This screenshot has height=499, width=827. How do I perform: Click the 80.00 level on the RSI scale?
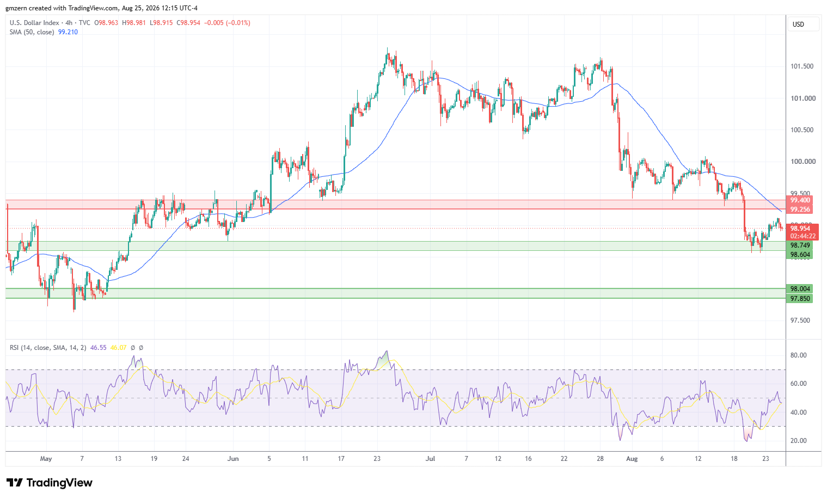pyautogui.click(x=799, y=355)
